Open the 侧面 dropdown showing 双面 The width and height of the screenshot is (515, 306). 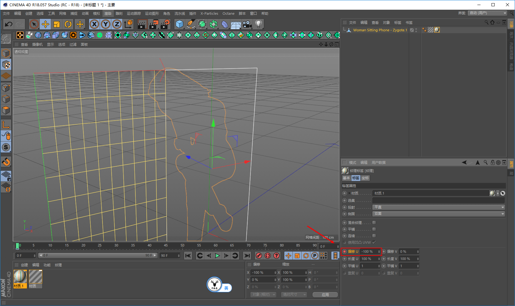point(439,214)
